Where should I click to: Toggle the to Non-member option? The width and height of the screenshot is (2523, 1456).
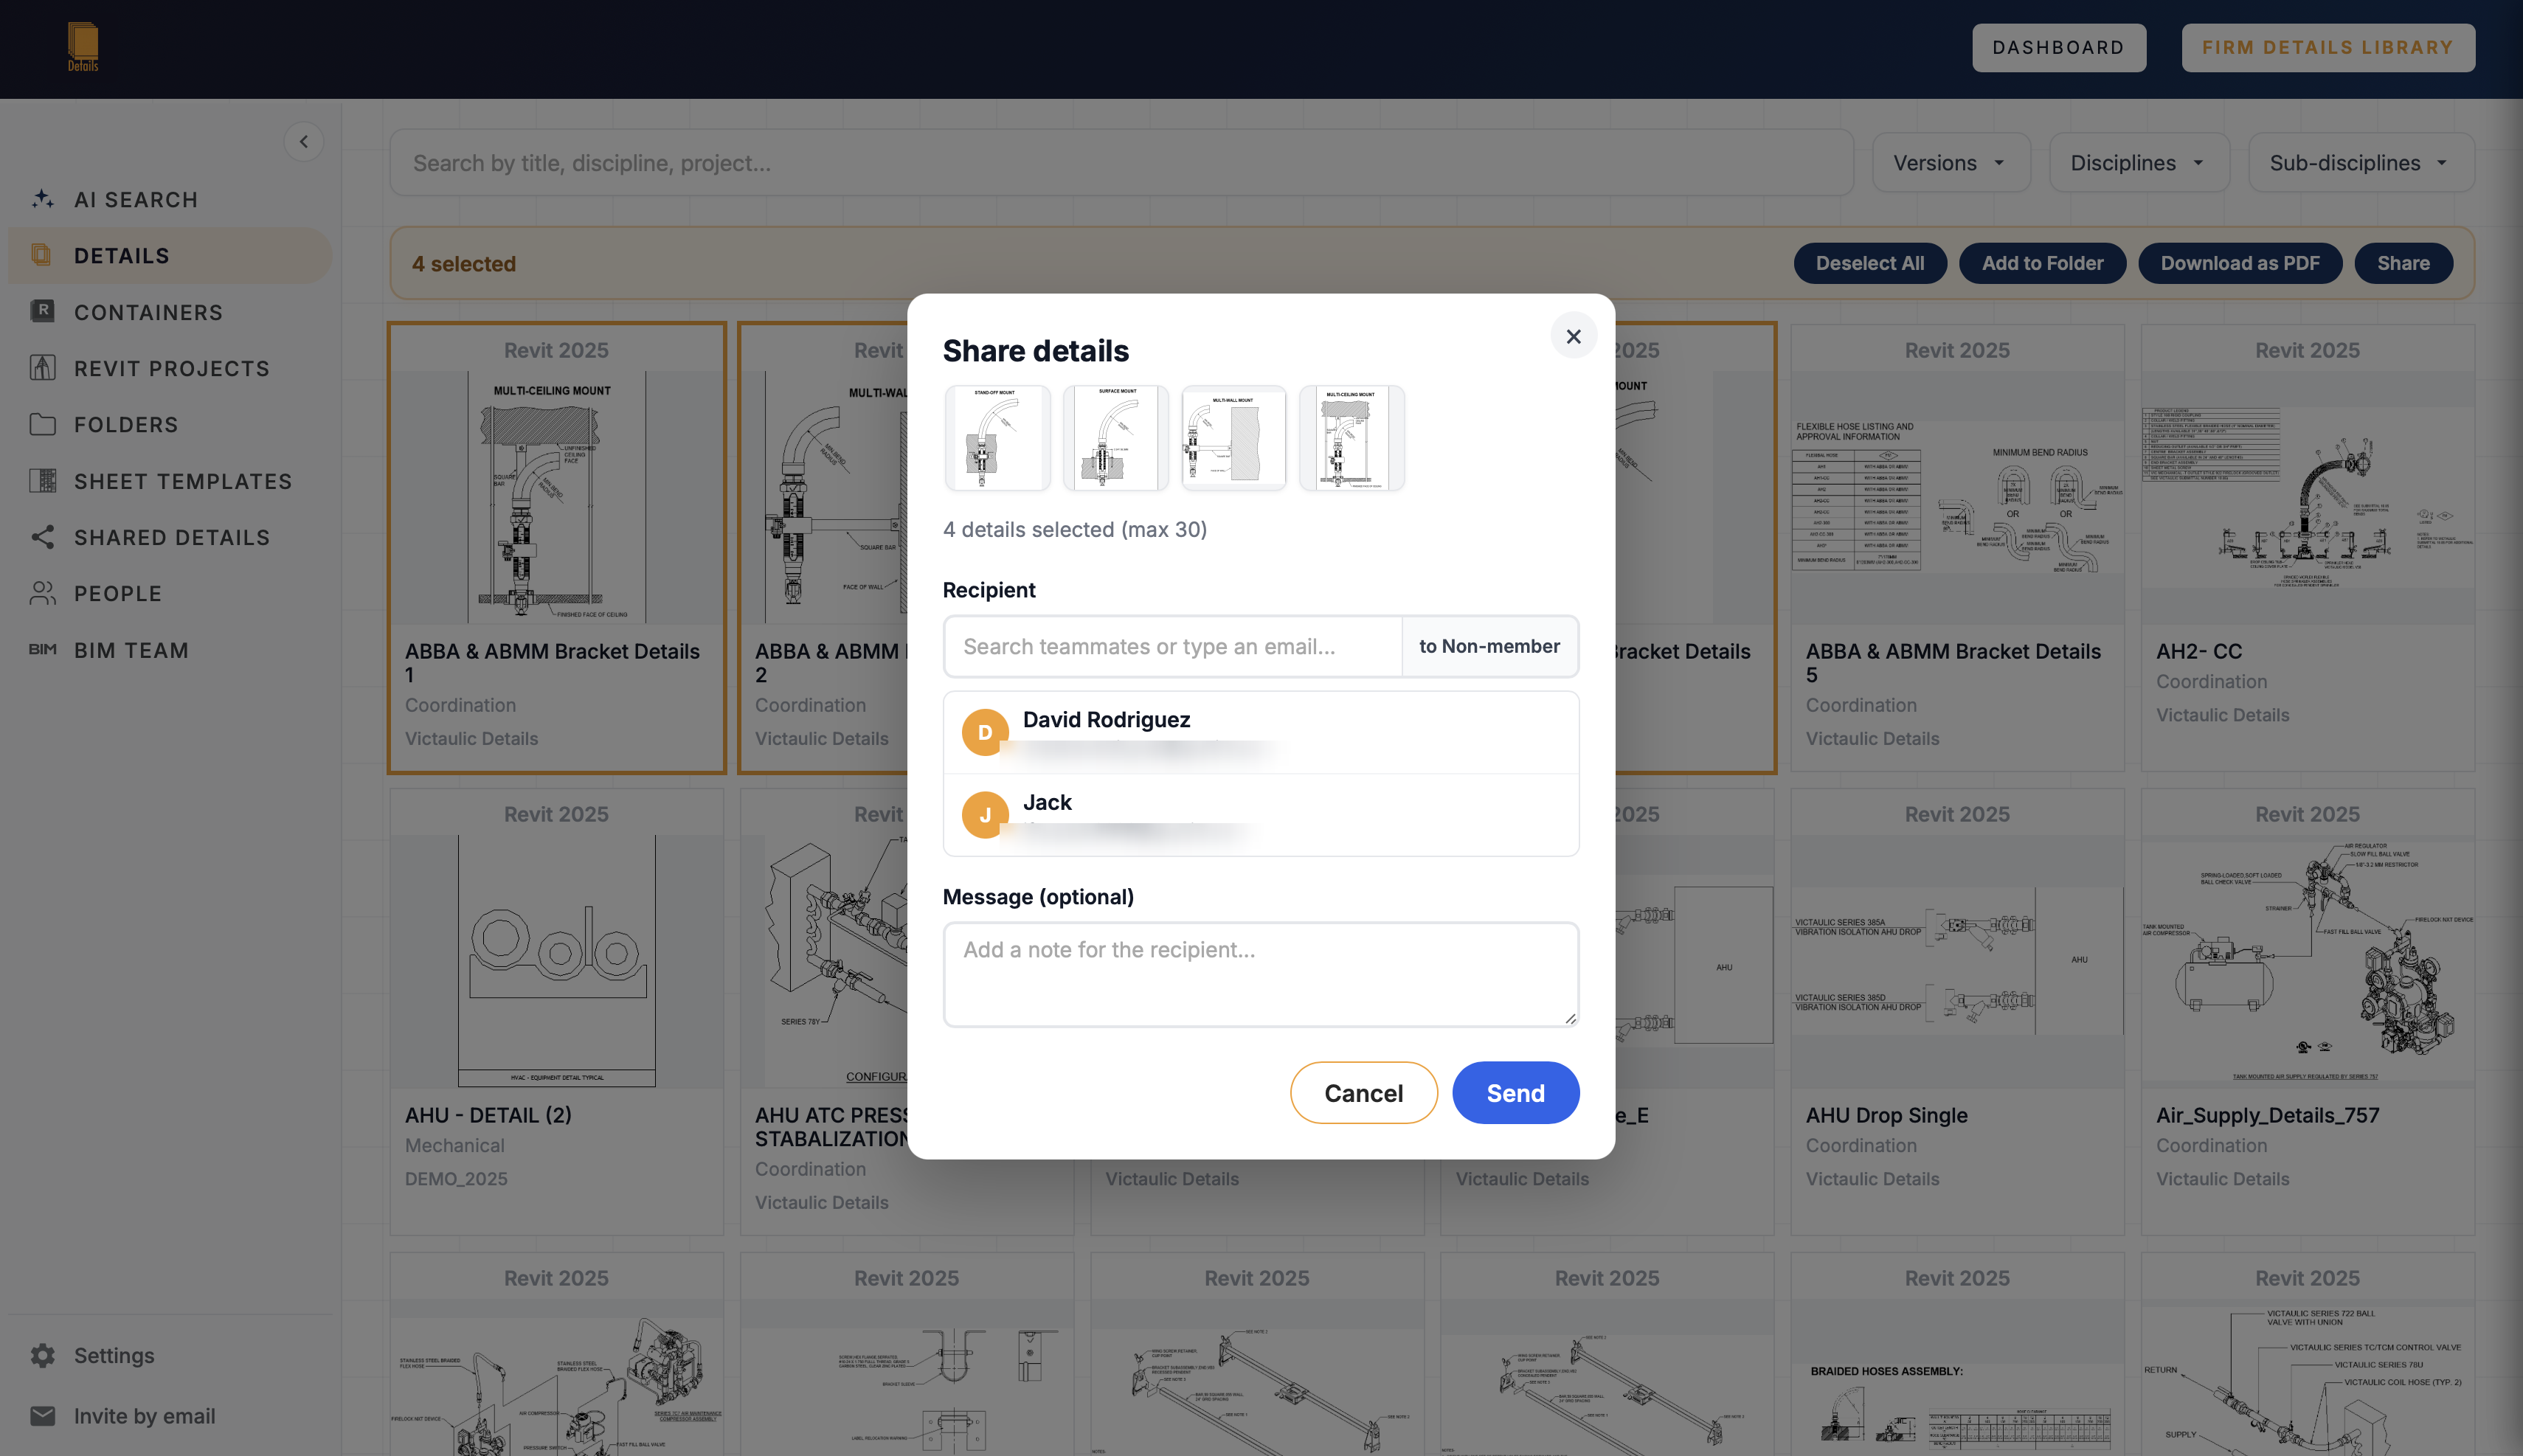coord(1489,646)
